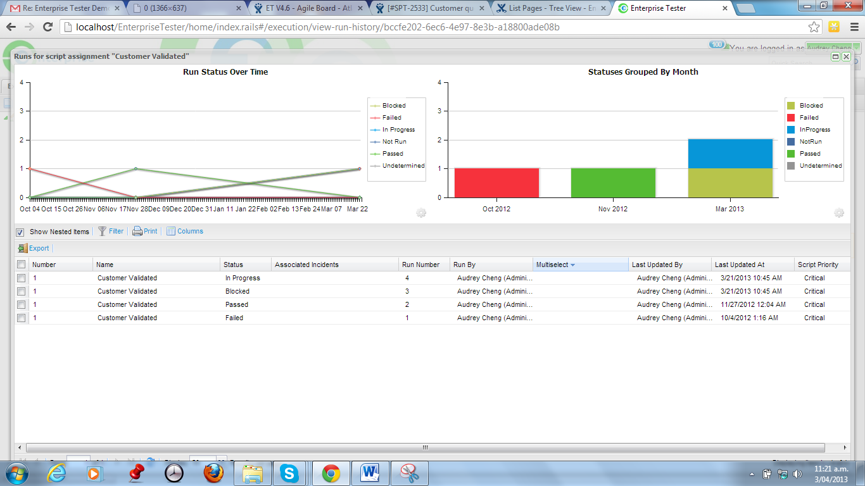Click the Chrome bookmark star icon
This screenshot has width=865, height=486.
pyautogui.click(x=814, y=27)
